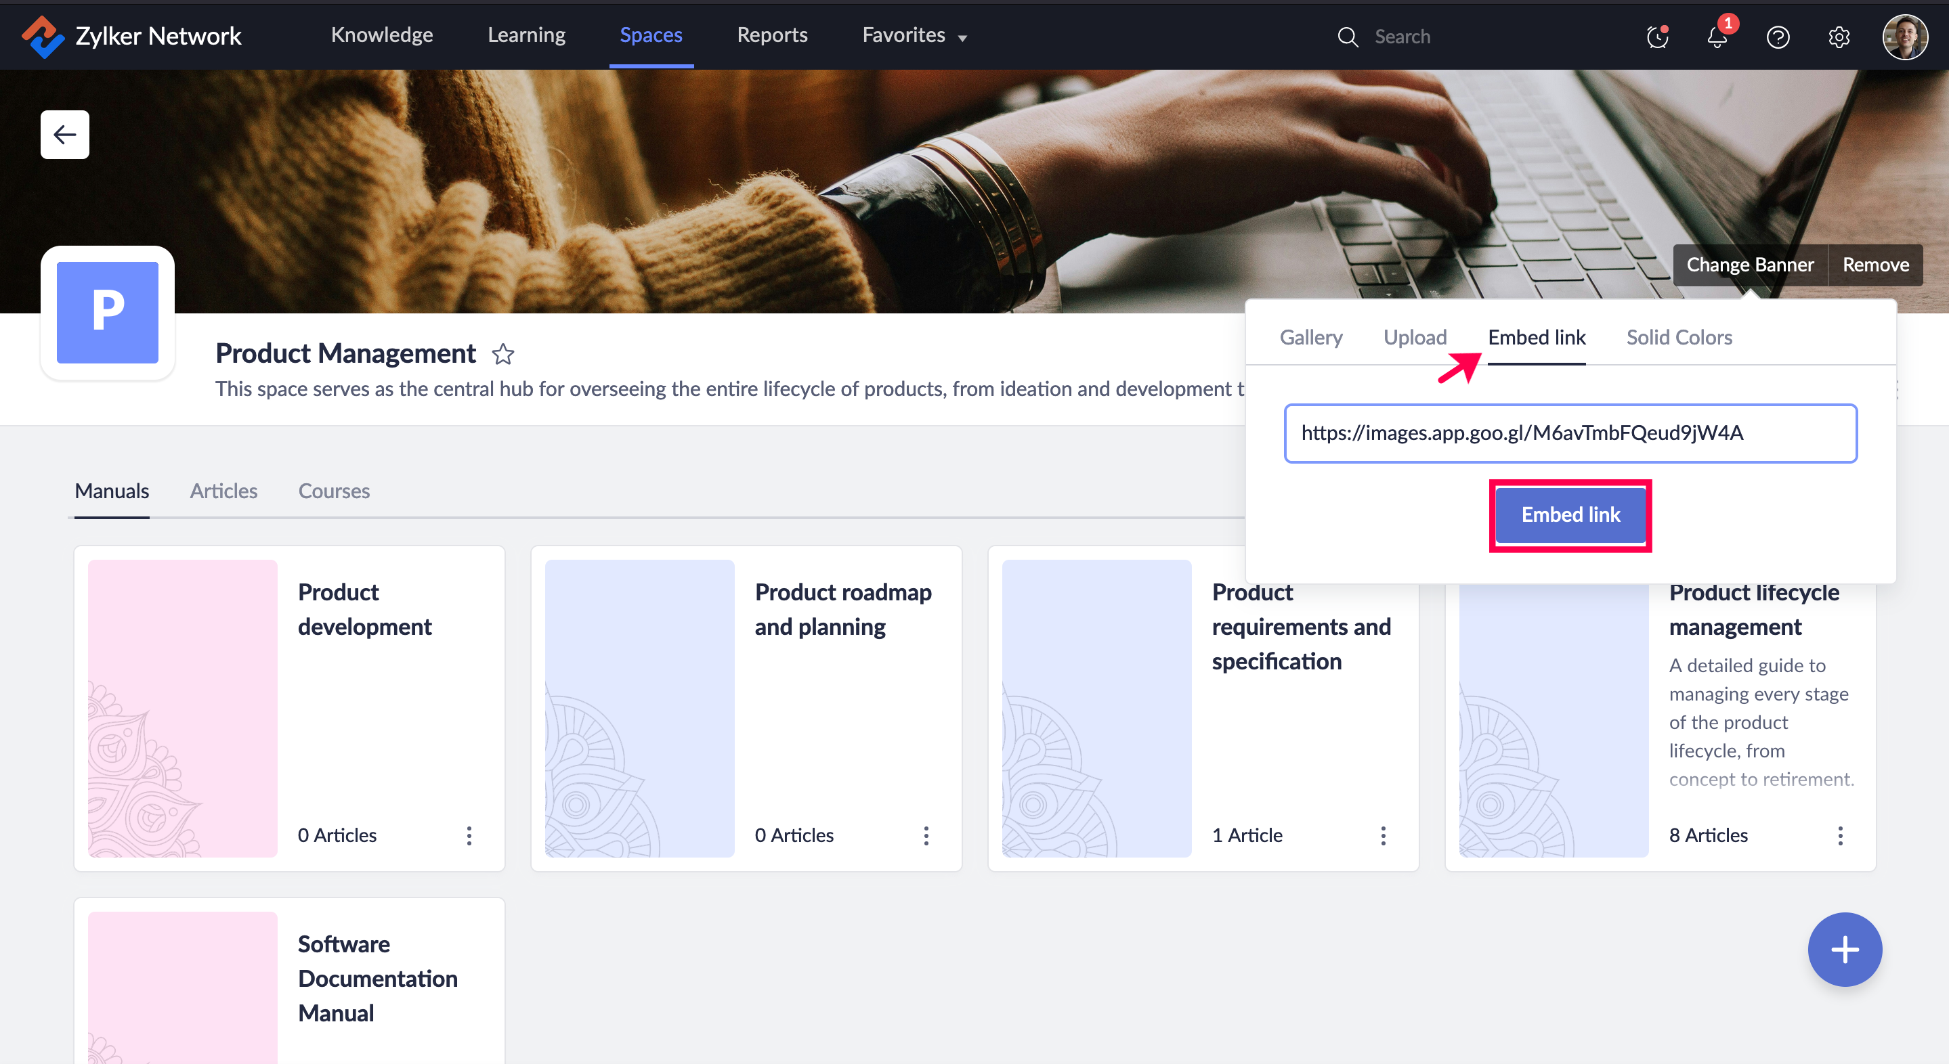Open the Product roadmap and planning thumbnail
The width and height of the screenshot is (1949, 1064).
(x=639, y=708)
